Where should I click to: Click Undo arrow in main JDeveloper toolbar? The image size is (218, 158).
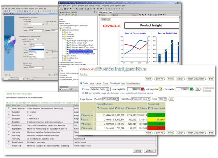pos(71,9)
